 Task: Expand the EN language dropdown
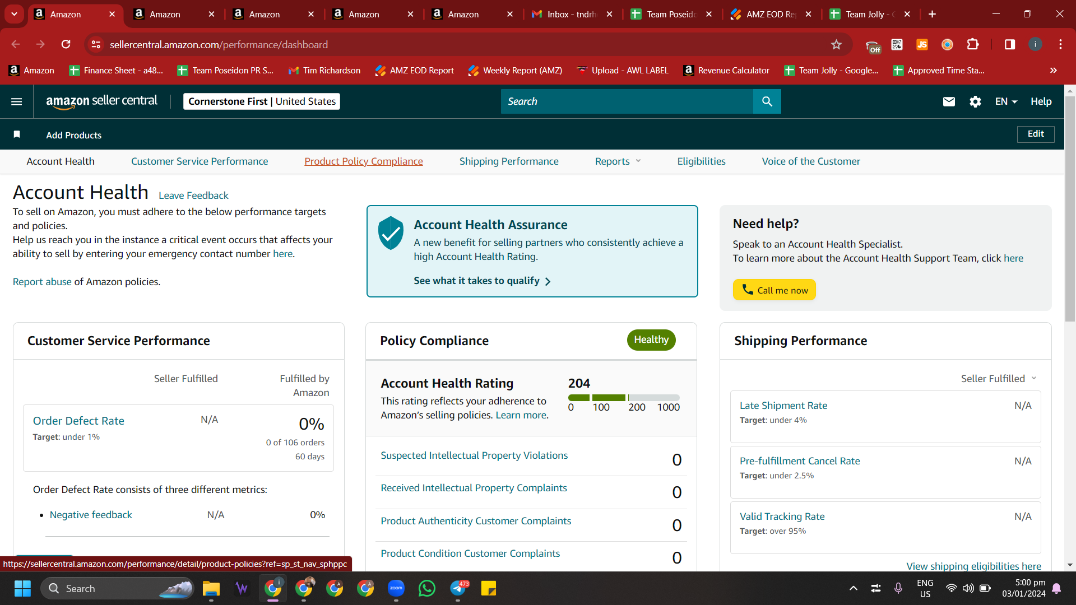[1006, 101]
